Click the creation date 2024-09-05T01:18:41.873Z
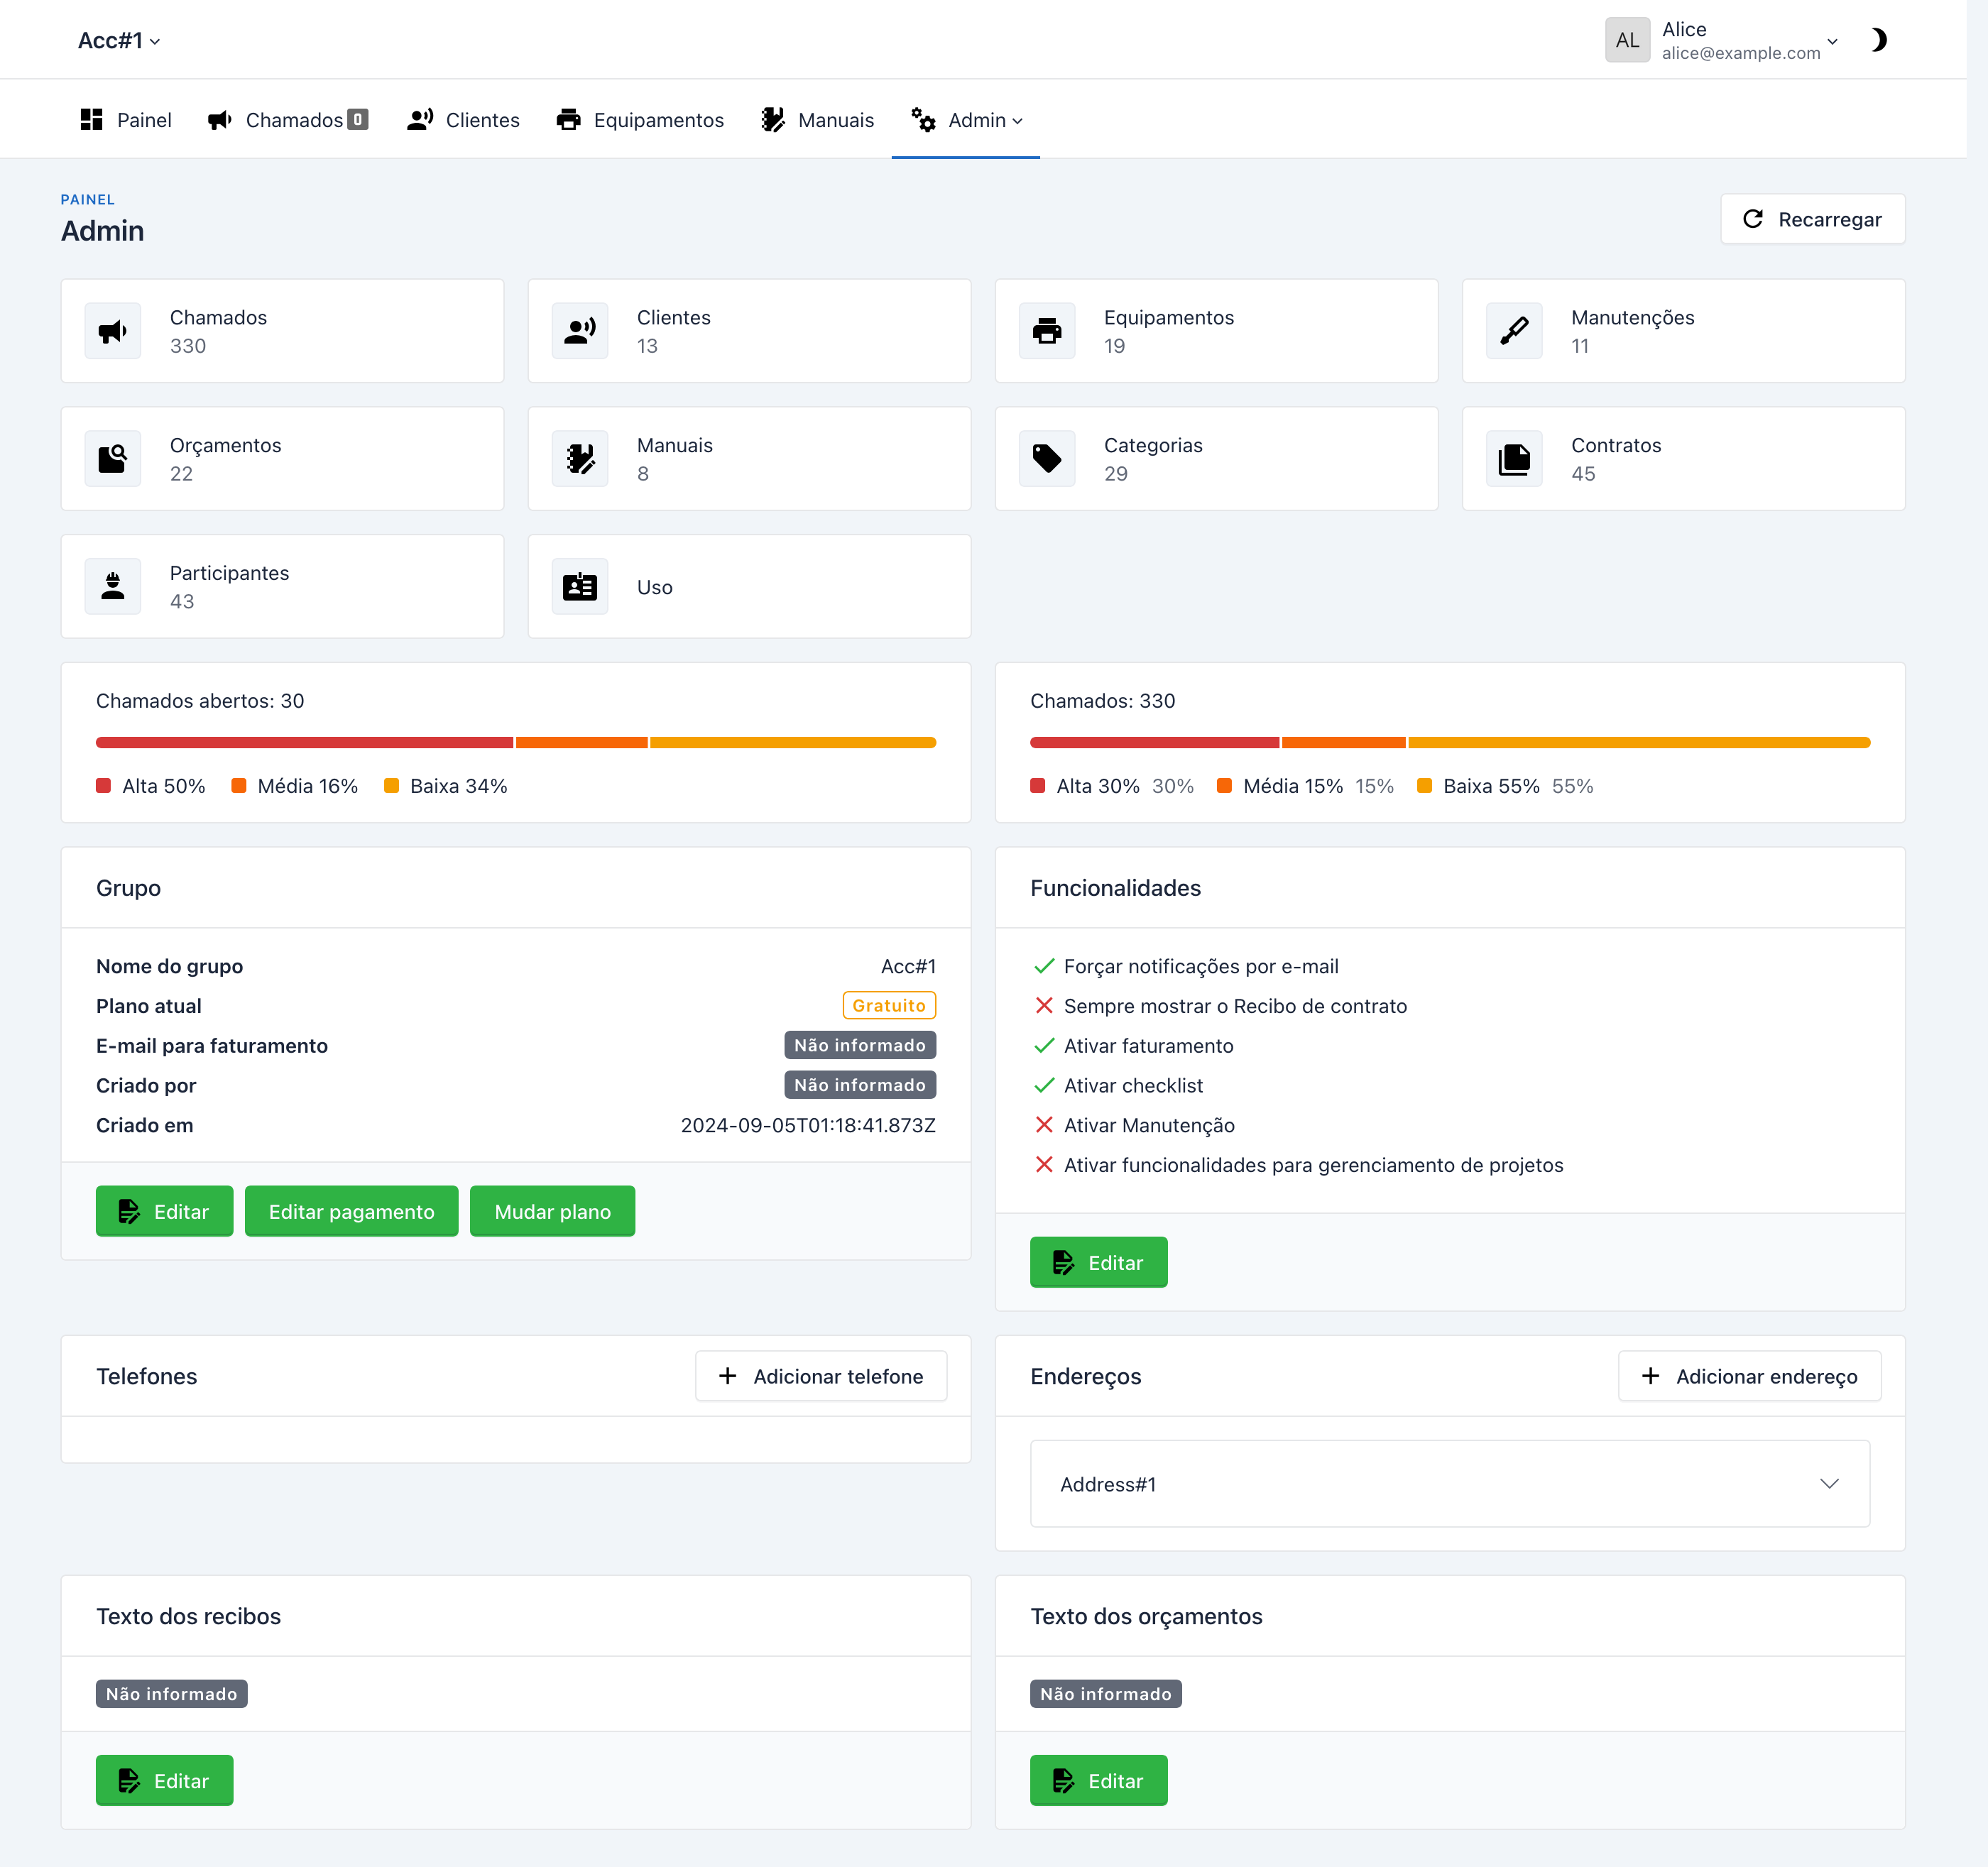 point(808,1125)
